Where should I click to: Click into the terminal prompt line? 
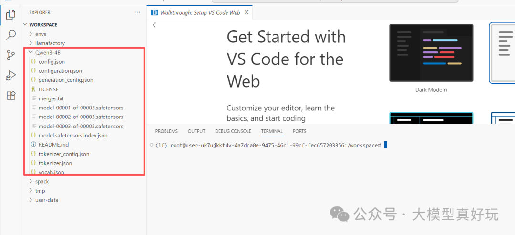click(x=268, y=145)
